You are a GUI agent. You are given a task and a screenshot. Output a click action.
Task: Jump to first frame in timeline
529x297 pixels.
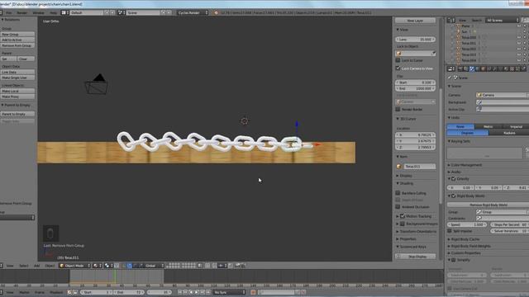pyautogui.click(x=180, y=292)
